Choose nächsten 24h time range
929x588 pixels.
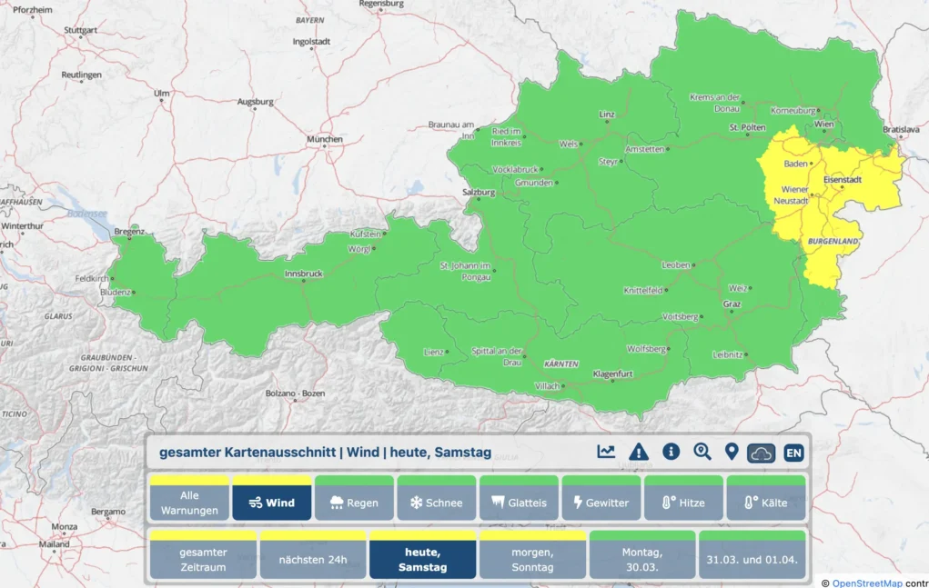pos(313,555)
